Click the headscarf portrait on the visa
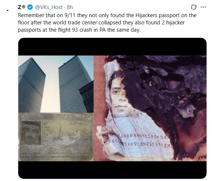This screenshot has height=181, width=212. click(31, 133)
